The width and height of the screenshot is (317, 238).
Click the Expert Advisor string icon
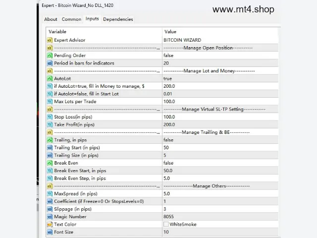pyautogui.click(x=50, y=40)
